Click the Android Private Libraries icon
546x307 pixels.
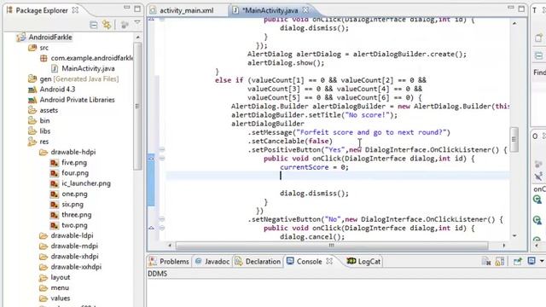(32, 100)
